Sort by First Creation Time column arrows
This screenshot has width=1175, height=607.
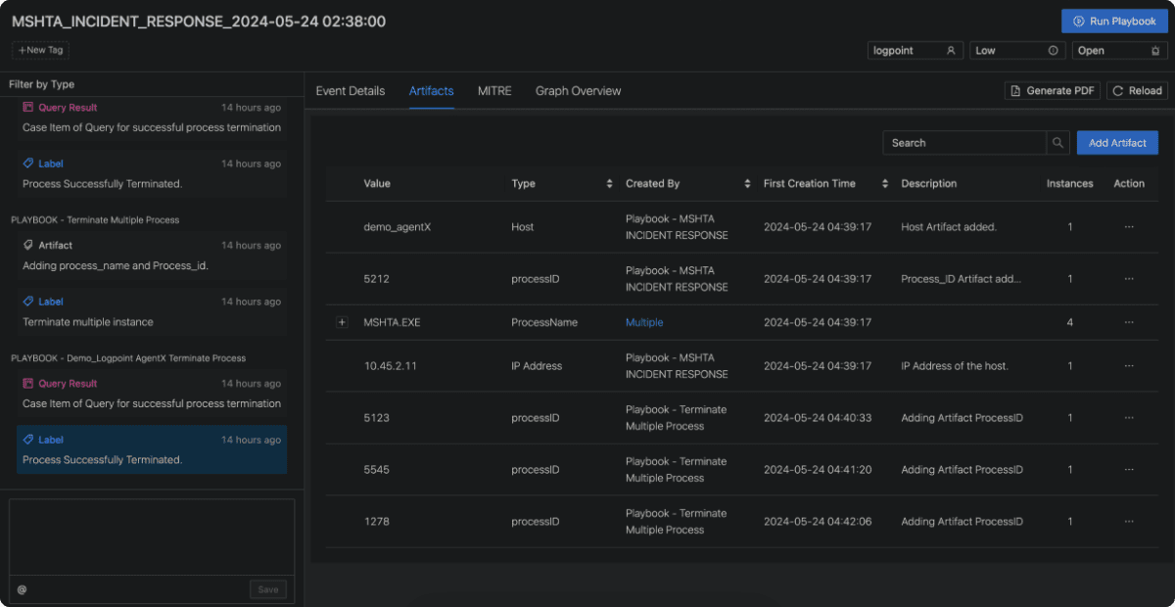(885, 184)
